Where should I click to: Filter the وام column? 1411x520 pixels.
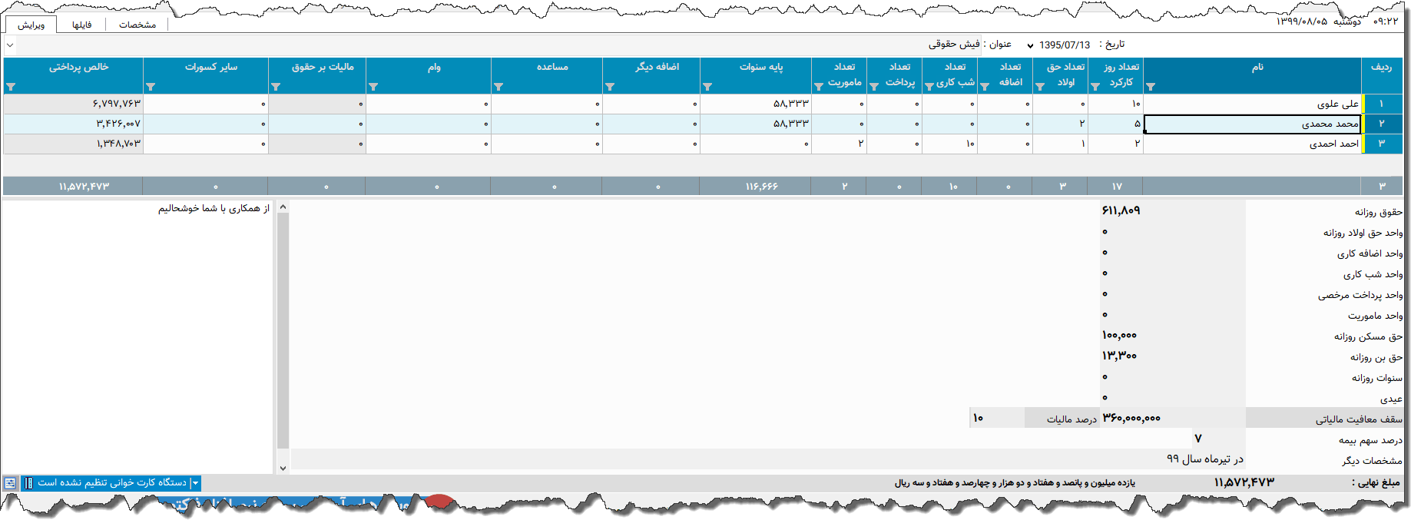click(373, 87)
